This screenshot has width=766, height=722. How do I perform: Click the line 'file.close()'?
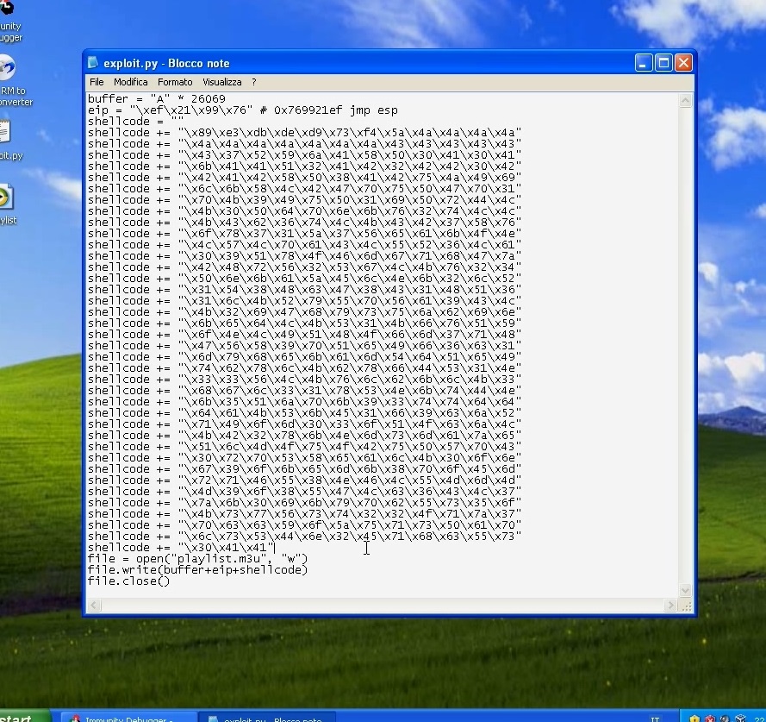[x=128, y=581]
